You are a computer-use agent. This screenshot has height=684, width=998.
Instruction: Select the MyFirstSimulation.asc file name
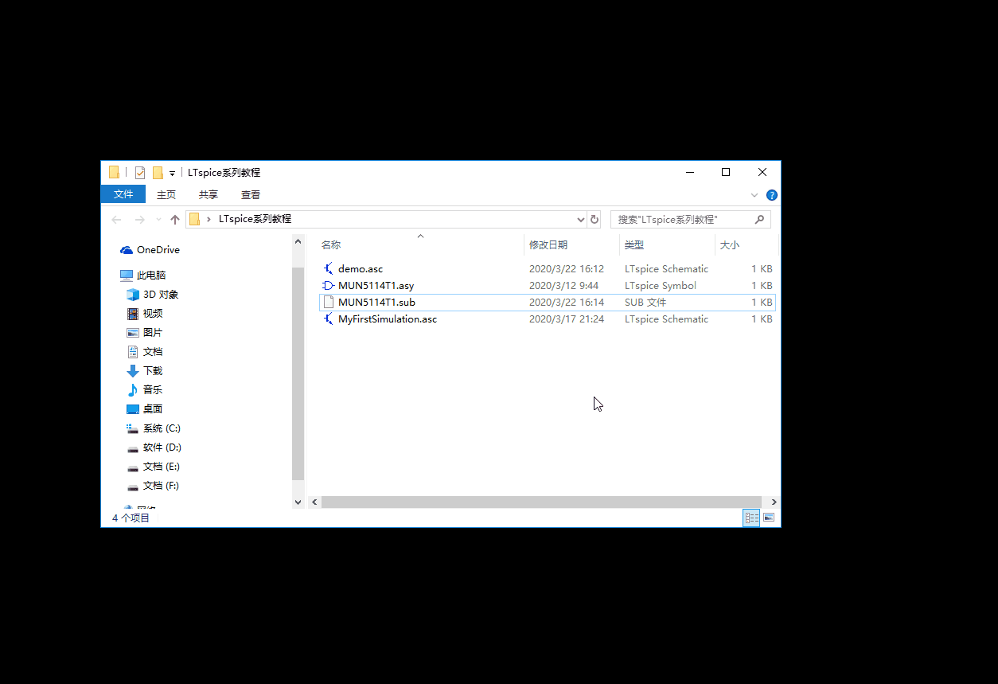388,319
